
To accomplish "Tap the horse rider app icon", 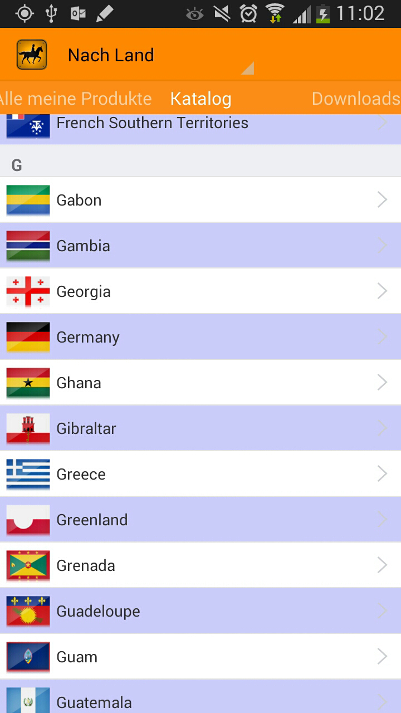I will point(32,55).
